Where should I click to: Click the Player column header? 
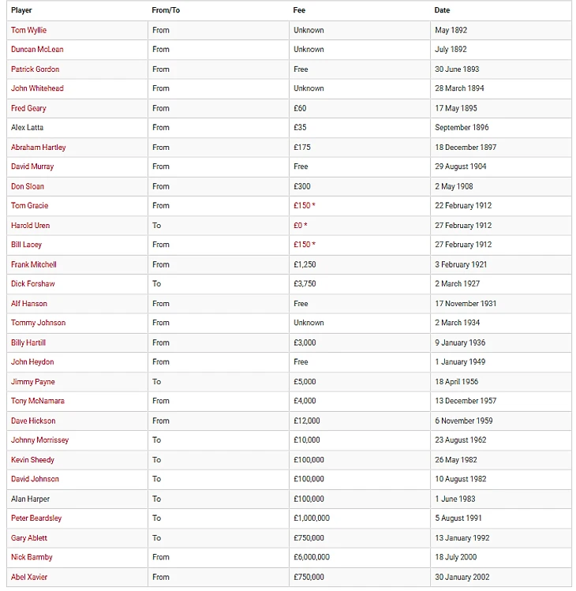(21, 10)
